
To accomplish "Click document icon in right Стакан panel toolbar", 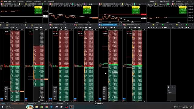I will [189, 28].
